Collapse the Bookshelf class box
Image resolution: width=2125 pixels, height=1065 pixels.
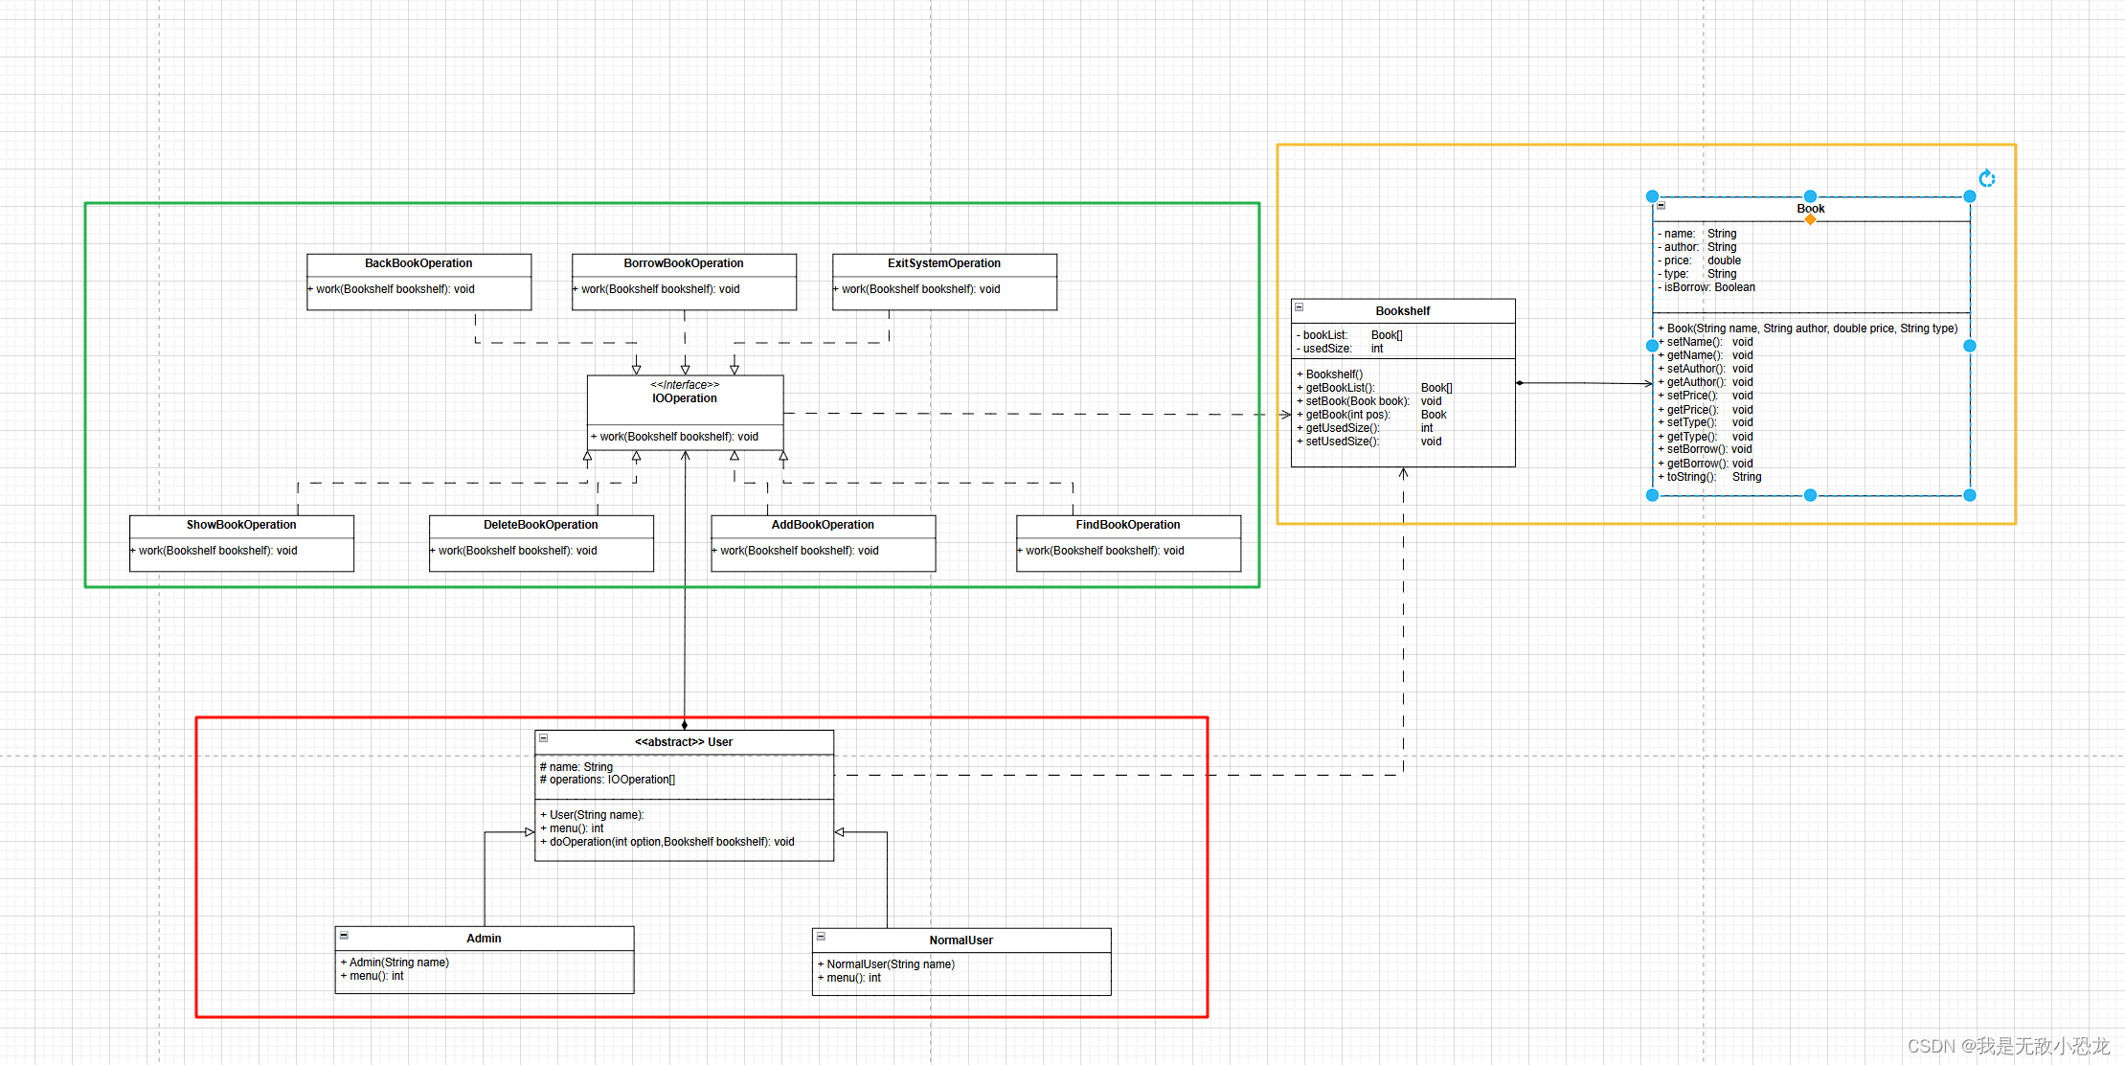coord(1300,307)
